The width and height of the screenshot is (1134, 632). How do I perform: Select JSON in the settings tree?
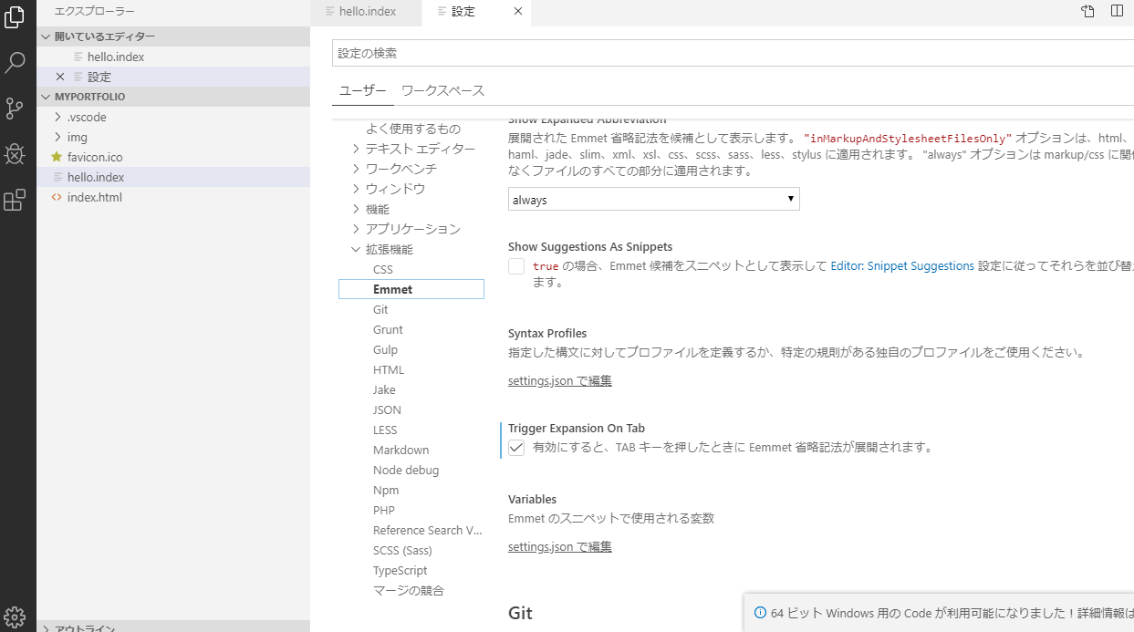pyautogui.click(x=387, y=409)
